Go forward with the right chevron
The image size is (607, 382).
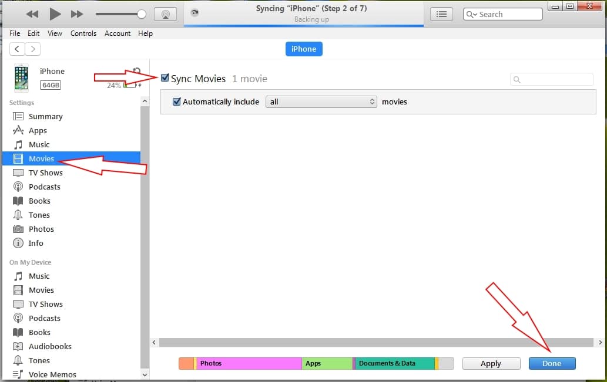click(33, 49)
